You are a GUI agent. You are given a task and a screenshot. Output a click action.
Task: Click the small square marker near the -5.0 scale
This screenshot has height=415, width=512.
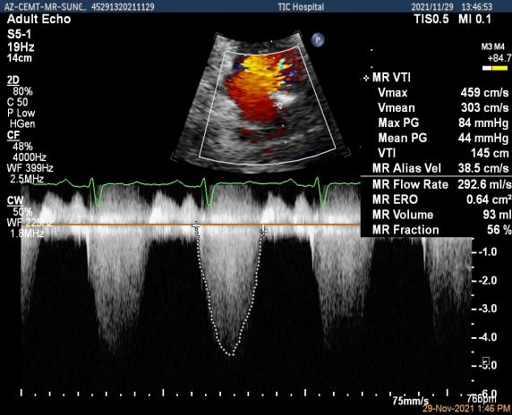486,360
